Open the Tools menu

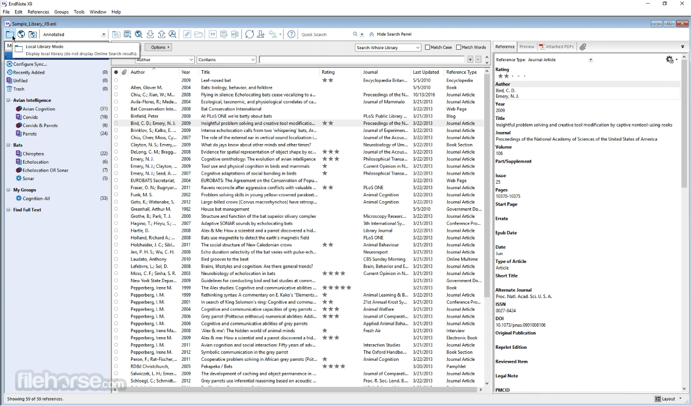79,12
